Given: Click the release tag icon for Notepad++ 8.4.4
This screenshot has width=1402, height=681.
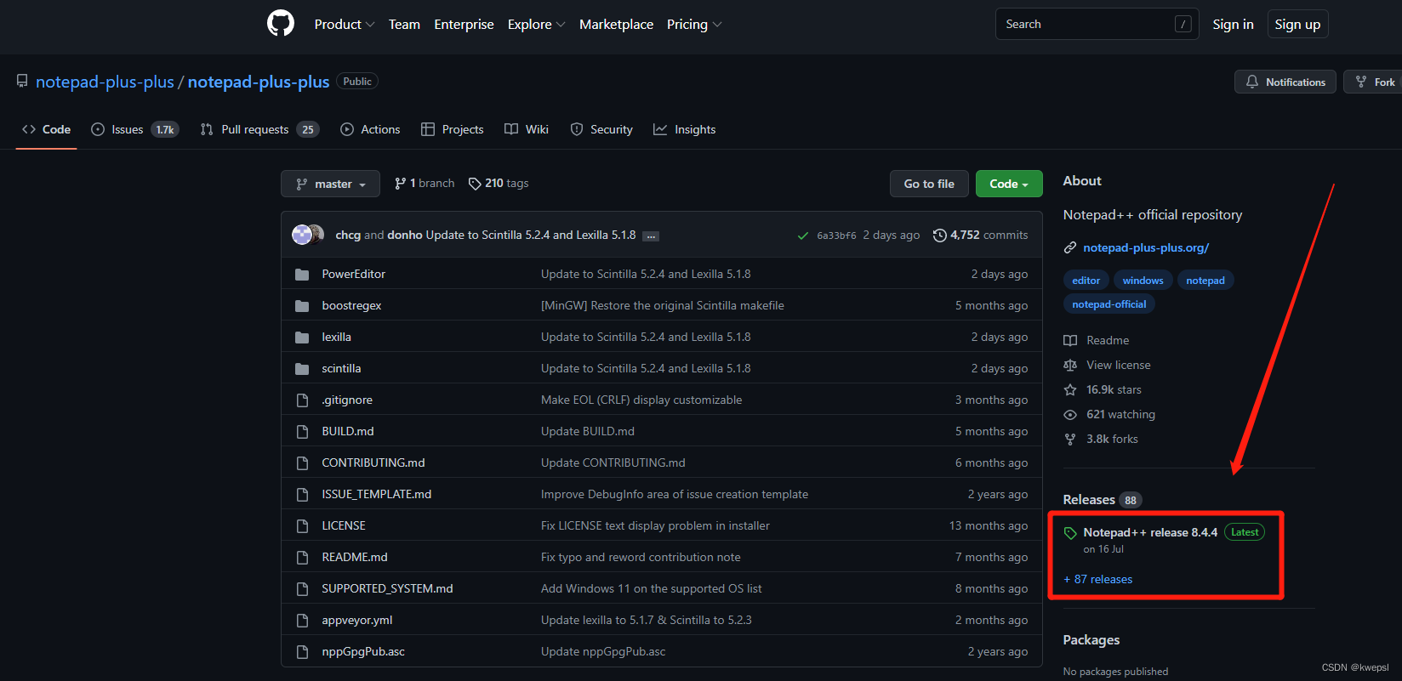Looking at the screenshot, I should 1070,533.
